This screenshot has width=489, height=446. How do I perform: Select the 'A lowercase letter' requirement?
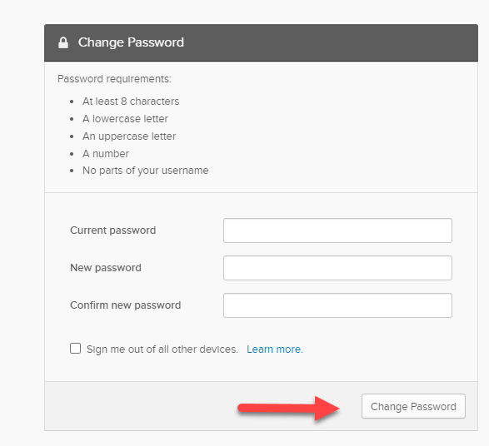[125, 119]
